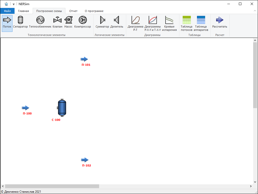Screen dimensions: 258x194
Task: Show Таблица потоков
Action: pyautogui.click(x=186, y=23)
